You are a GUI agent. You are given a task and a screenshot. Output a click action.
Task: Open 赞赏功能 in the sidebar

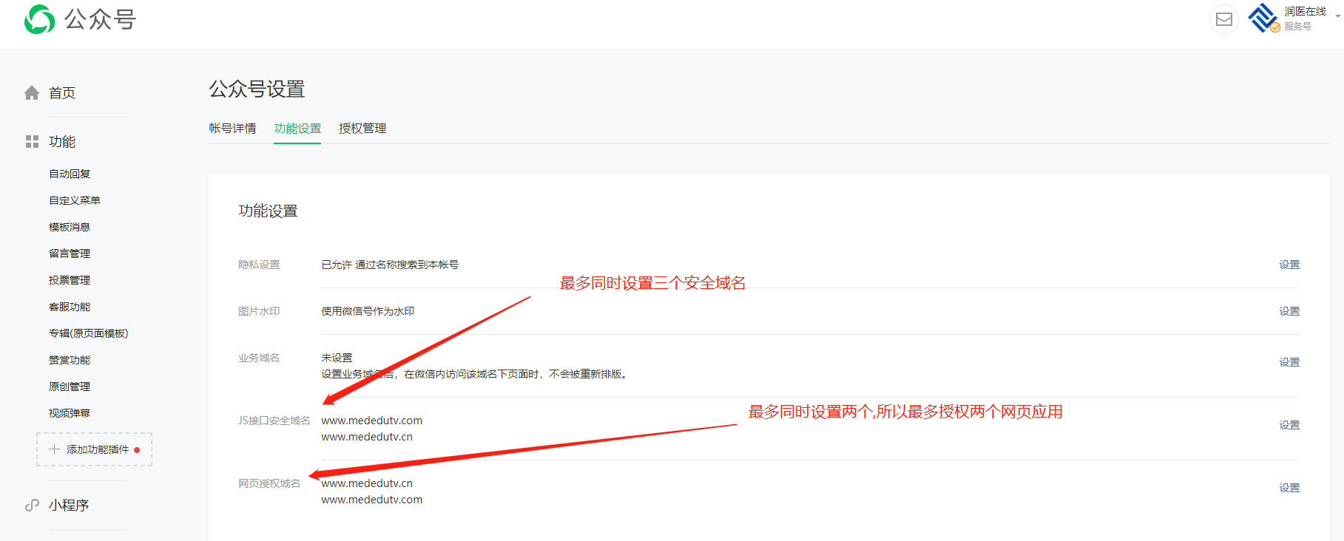point(70,360)
